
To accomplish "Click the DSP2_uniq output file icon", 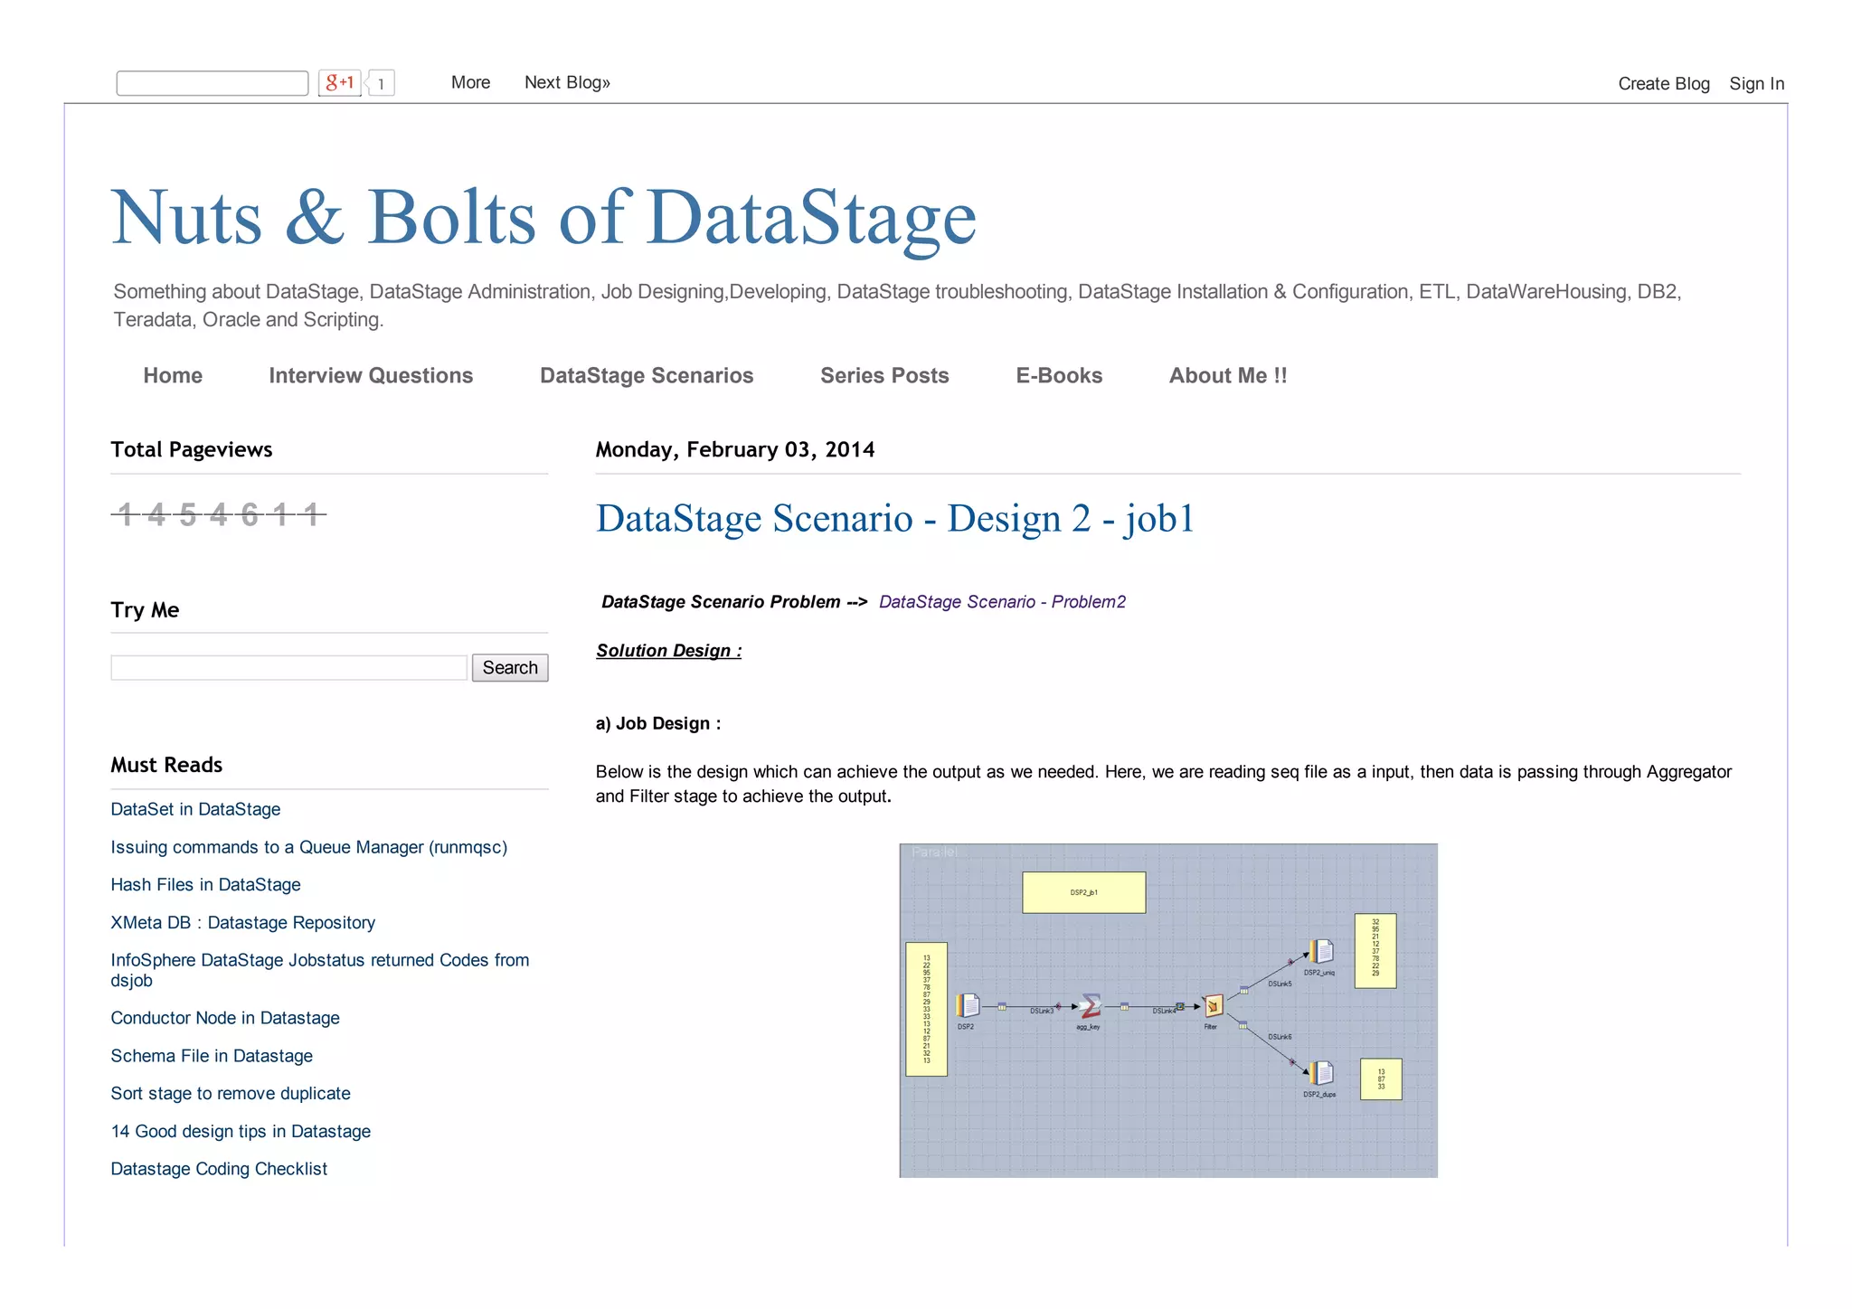I will pos(1321,951).
